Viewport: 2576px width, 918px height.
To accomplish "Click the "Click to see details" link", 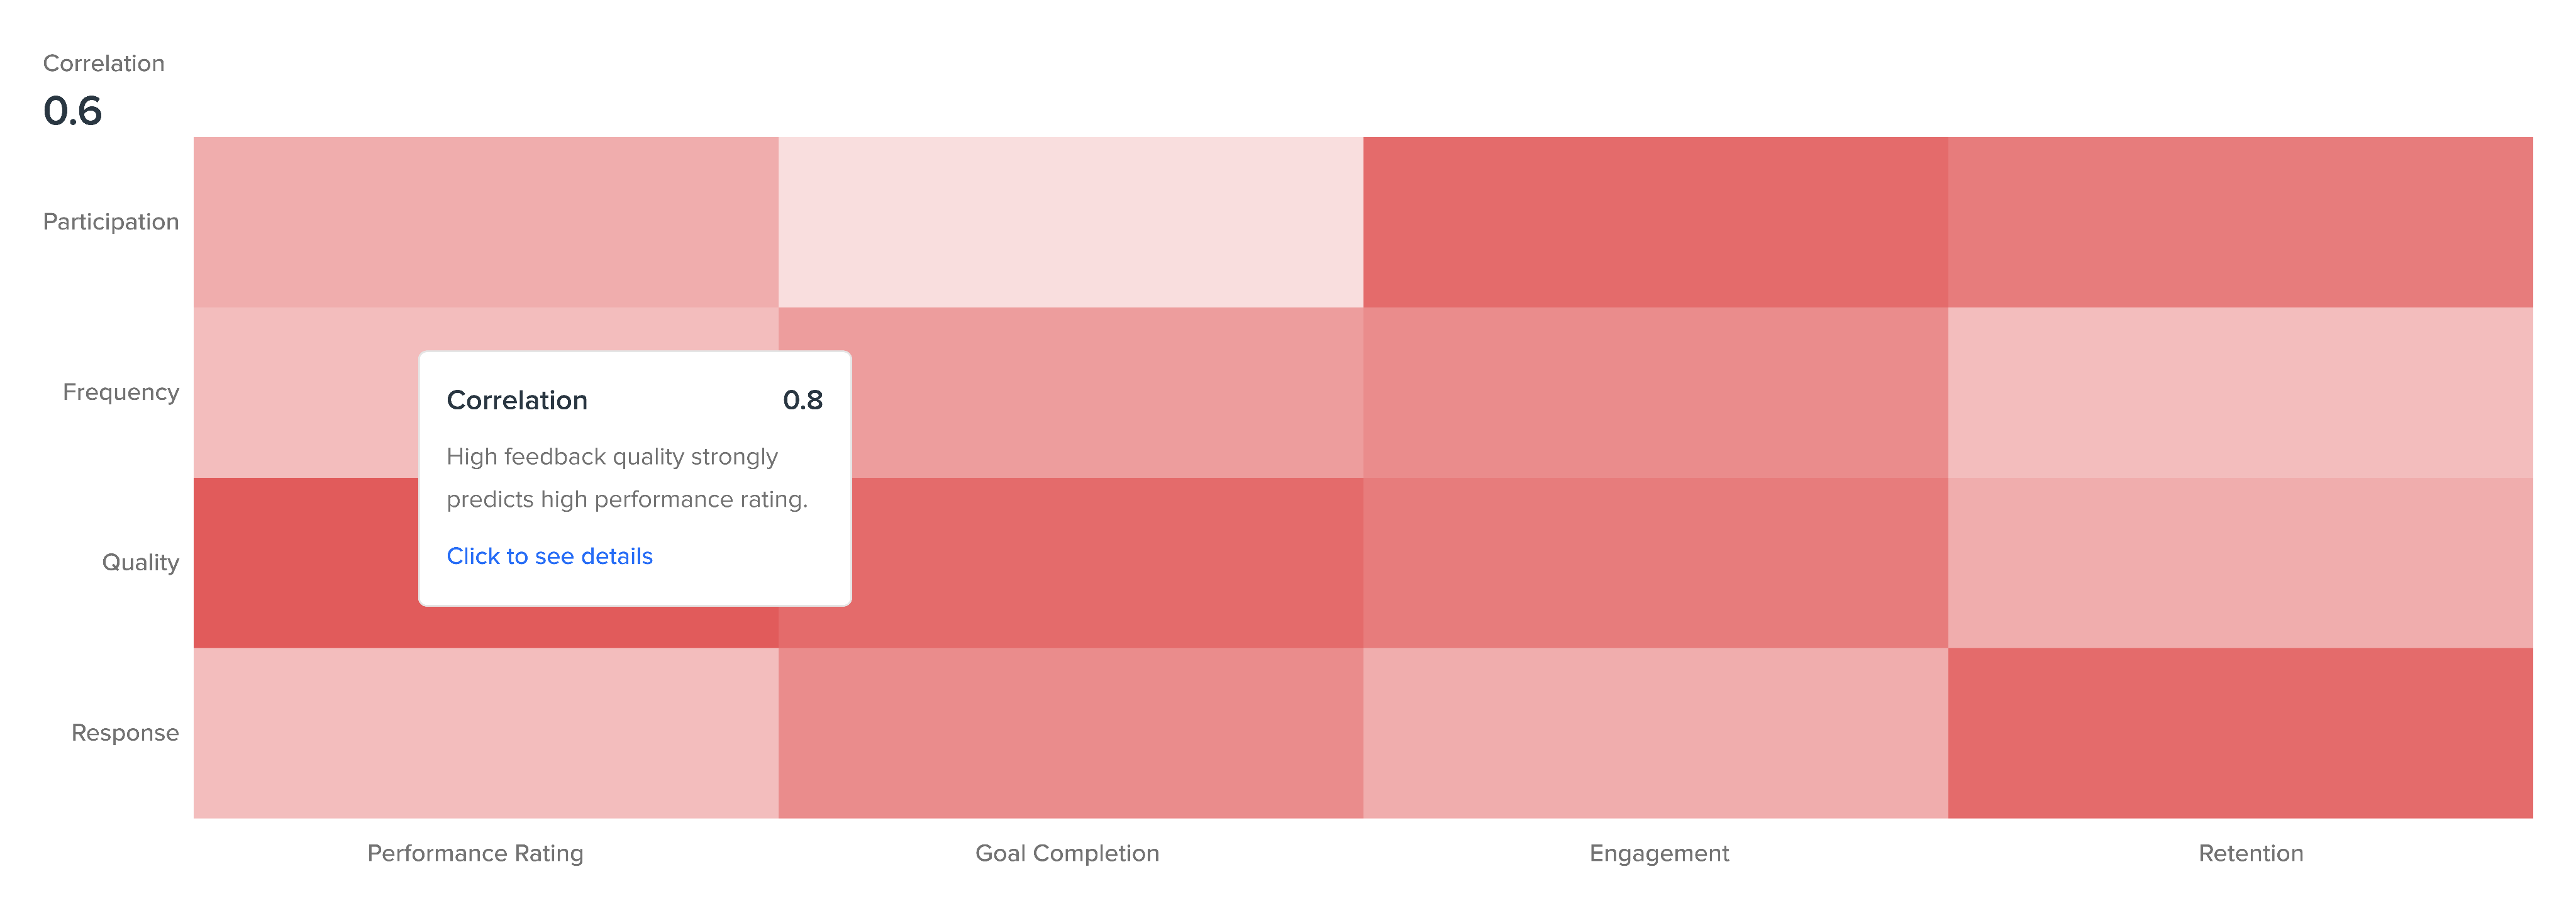I will pyautogui.click(x=549, y=556).
